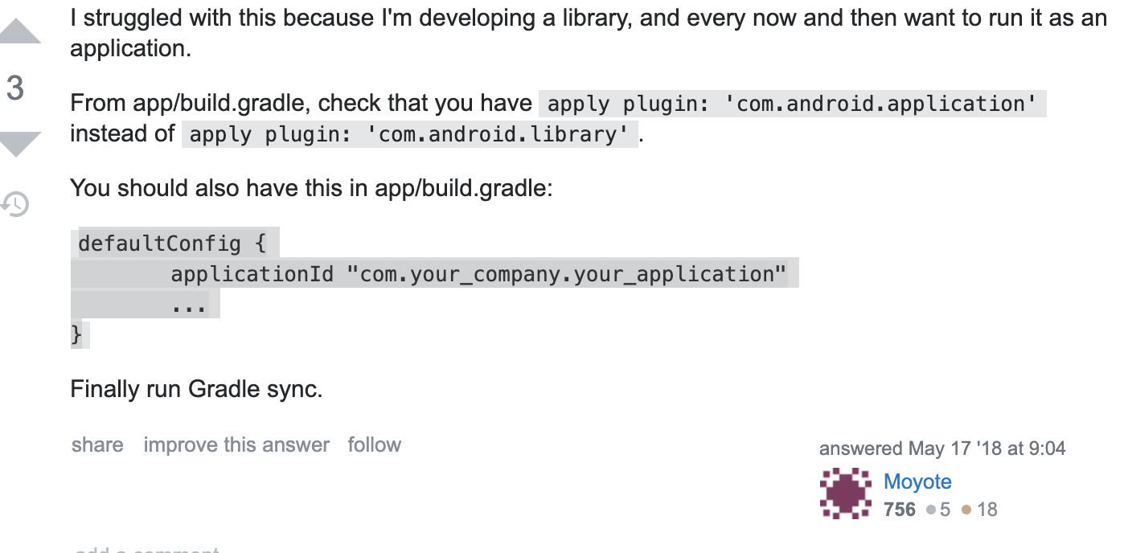The height and width of the screenshot is (553, 1124).
Task: Open the improve this answer link
Action: (236, 444)
